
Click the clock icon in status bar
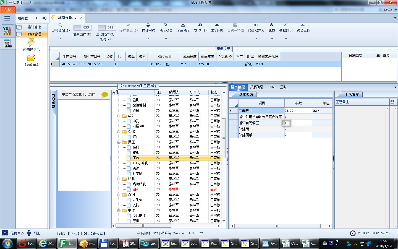click(353, 233)
